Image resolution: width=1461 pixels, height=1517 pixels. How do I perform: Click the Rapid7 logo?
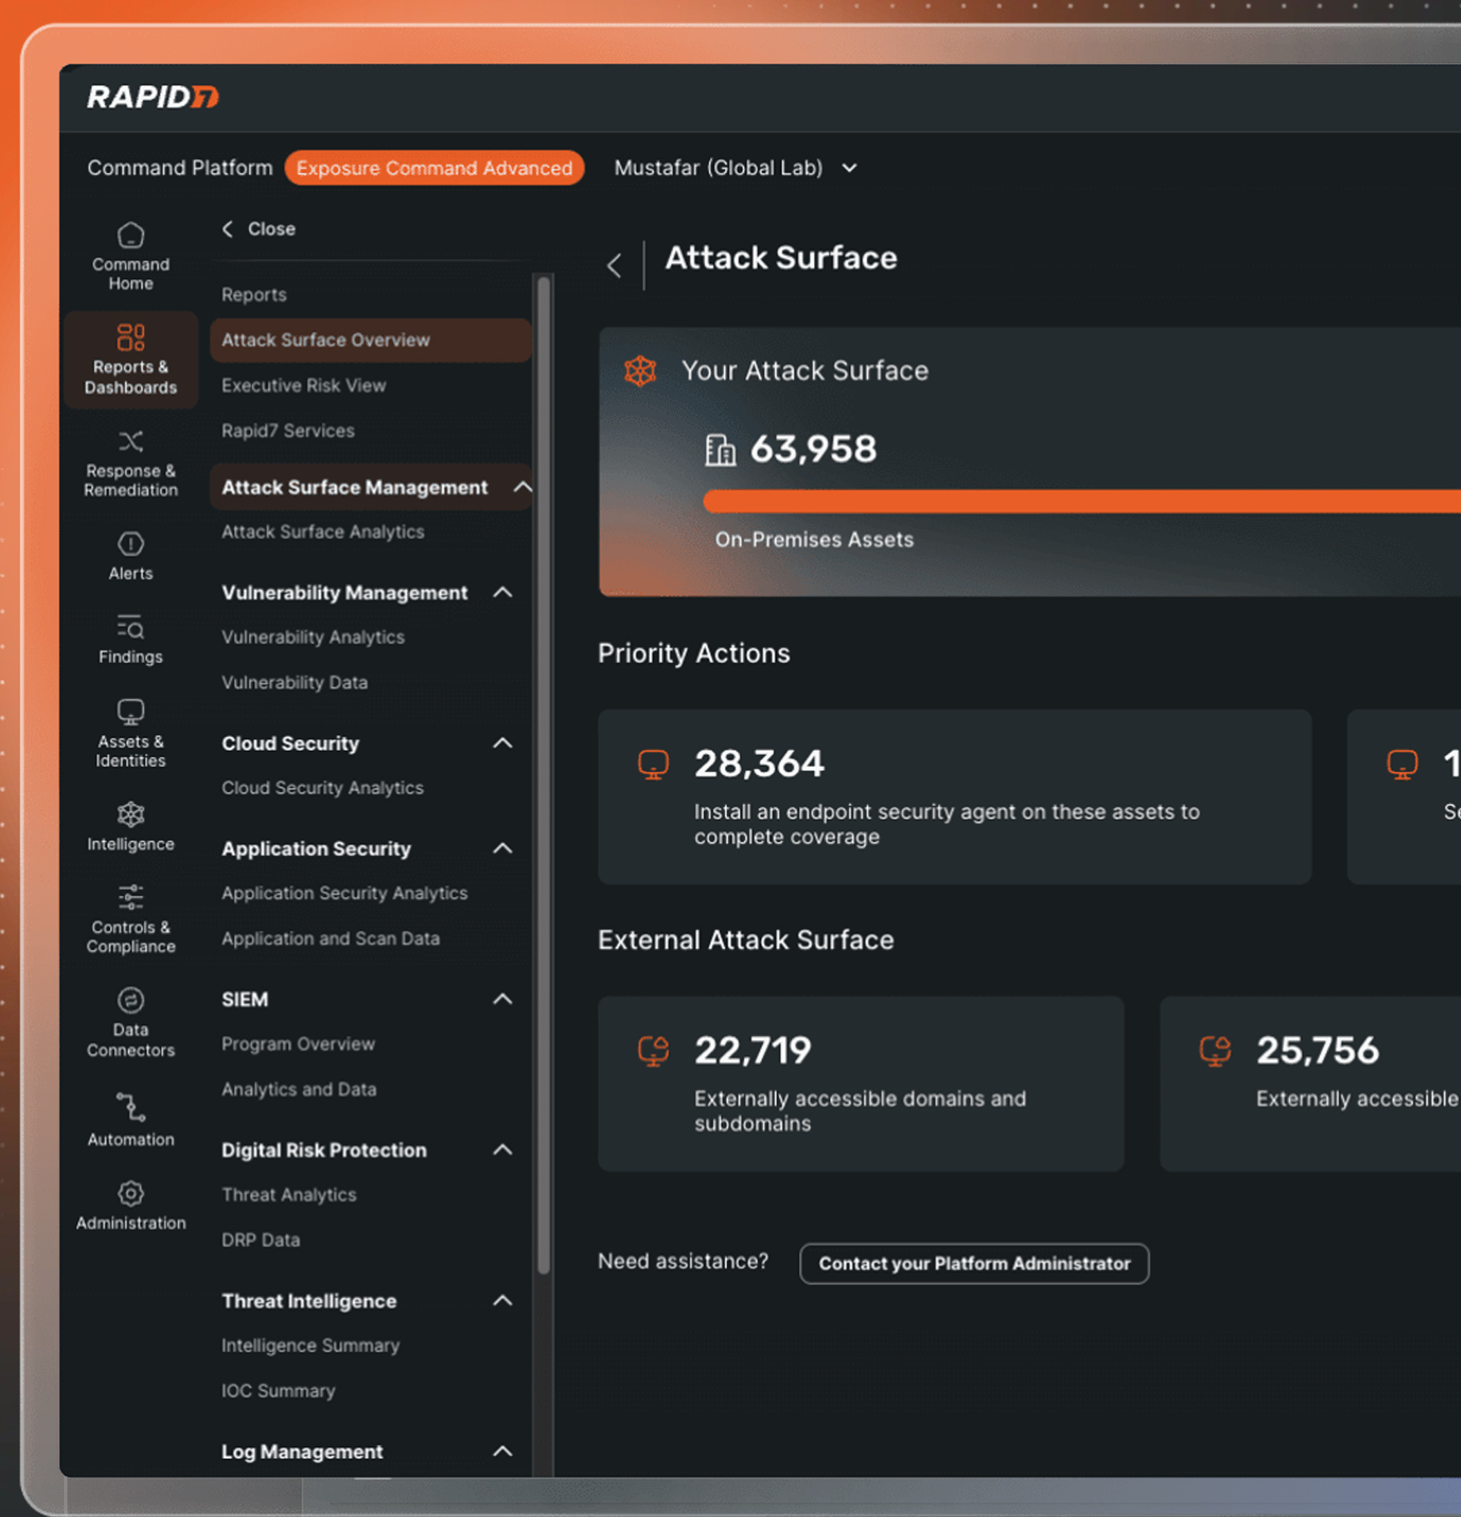[153, 97]
